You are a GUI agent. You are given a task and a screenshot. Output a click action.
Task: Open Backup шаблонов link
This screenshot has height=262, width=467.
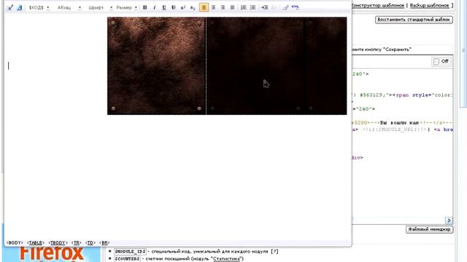(430, 5)
